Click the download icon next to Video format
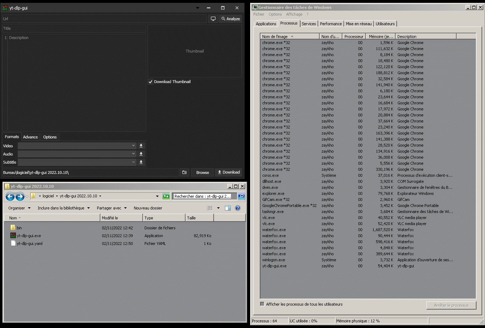Screen dimensions: 485x328 pos(141,146)
